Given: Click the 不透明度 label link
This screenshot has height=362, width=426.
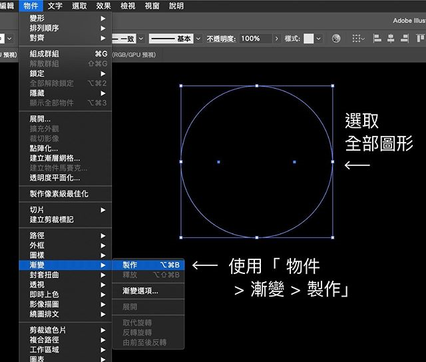Looking at the screenshot, I should (221, 39).
